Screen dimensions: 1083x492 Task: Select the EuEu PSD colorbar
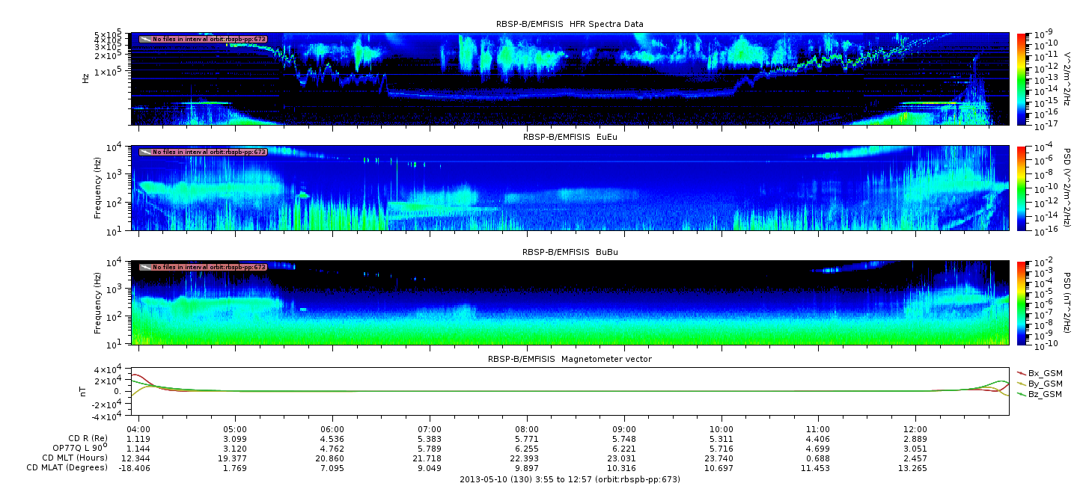point(1021,188)
